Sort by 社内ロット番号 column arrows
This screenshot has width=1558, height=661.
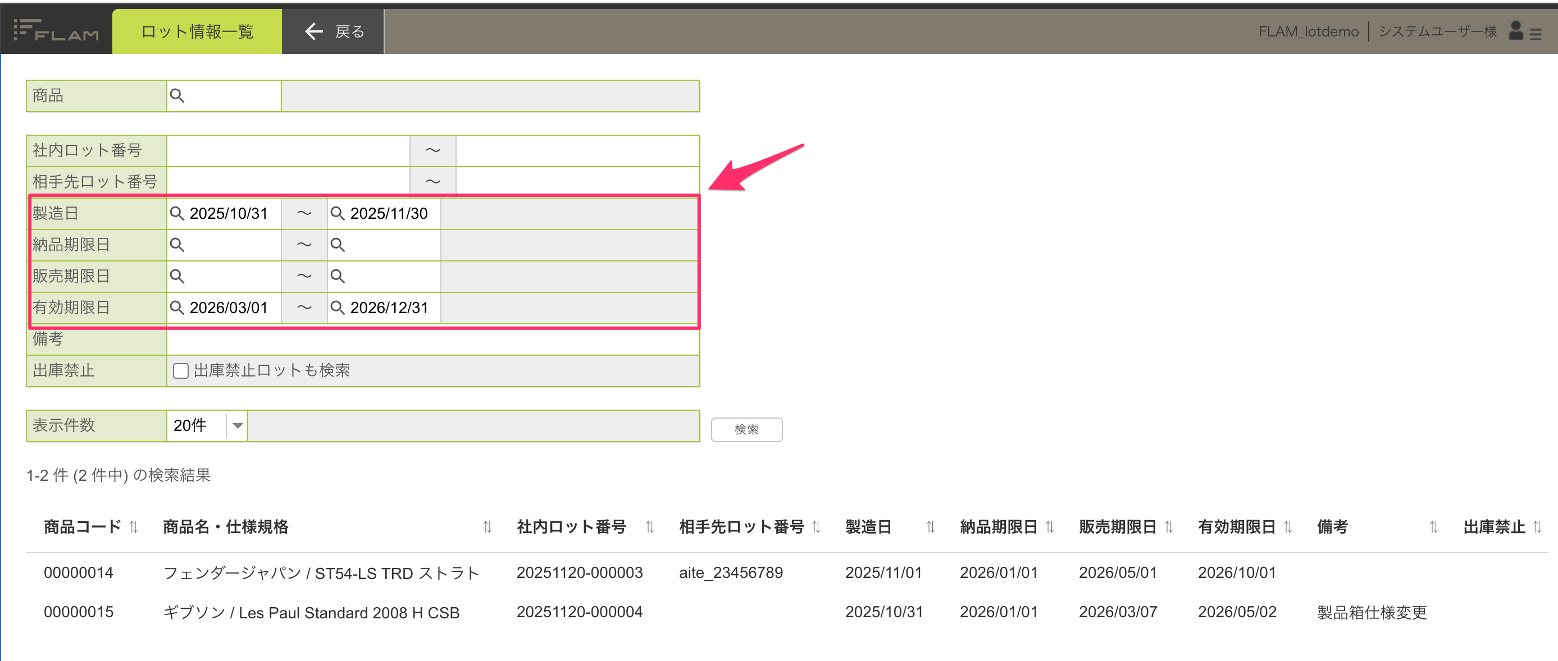[650, 527]
